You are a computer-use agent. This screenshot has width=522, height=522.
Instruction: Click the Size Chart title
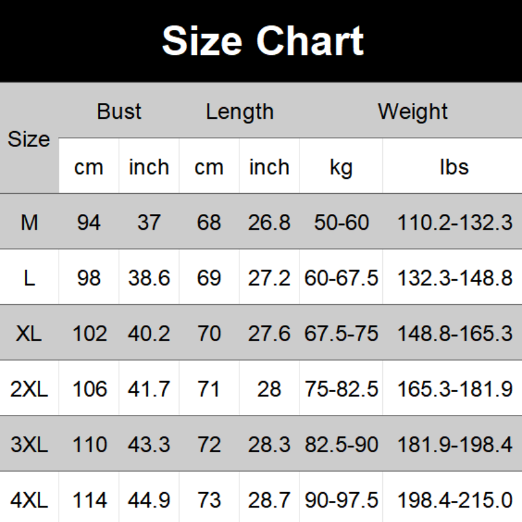click(262, 40)
